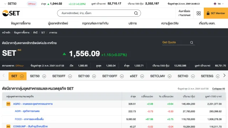Image resolution: width=228 pixels, height=128 pixels.
Task: Click the Thai flag language icon
Action: click(x=215, y=4)
